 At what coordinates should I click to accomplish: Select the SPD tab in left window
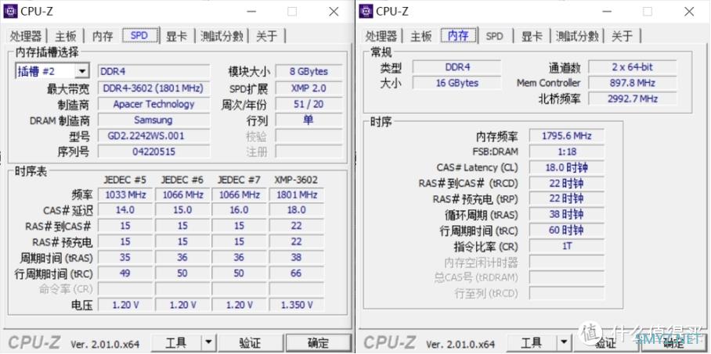[140, 36]
